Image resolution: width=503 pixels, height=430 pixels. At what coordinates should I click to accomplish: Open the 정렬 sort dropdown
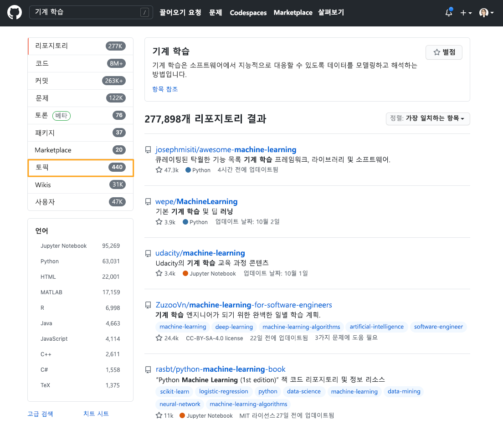pyautogui.click(x=428, y=118)
